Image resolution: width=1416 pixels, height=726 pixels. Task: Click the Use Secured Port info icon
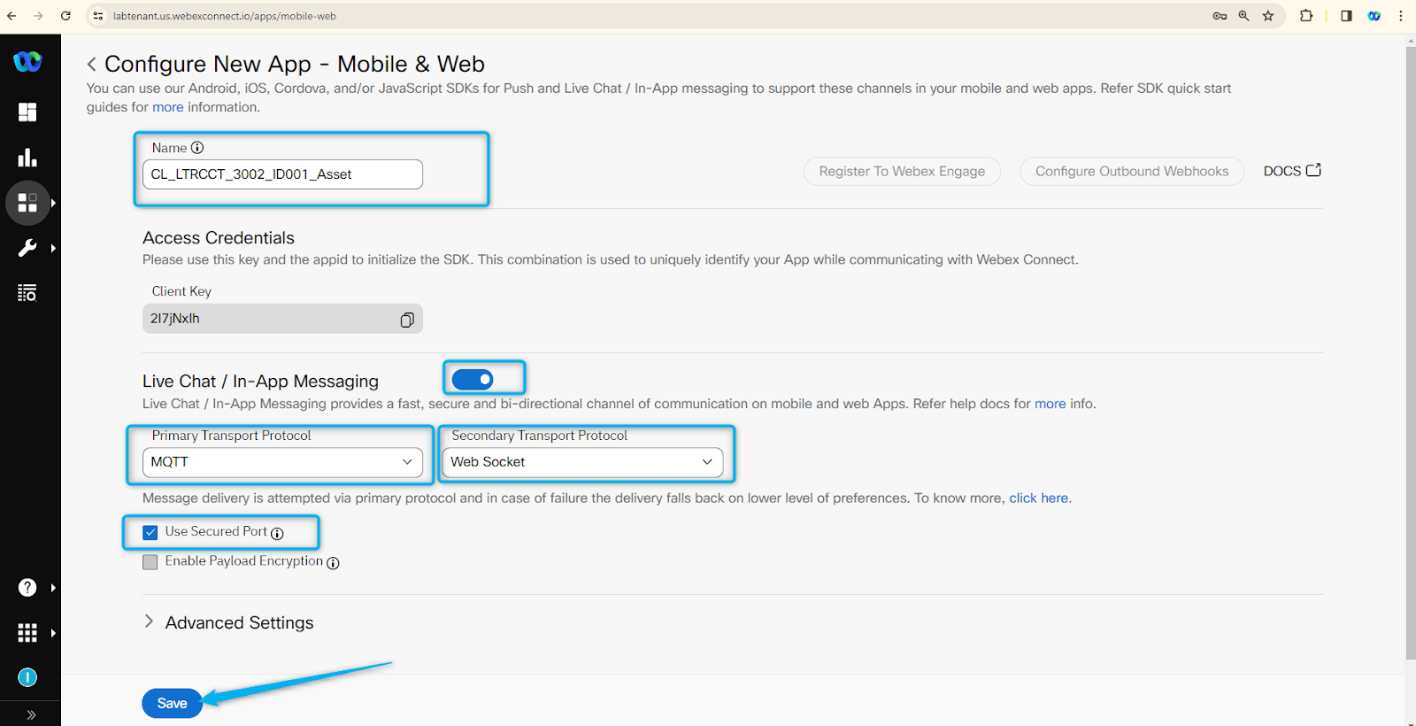pyautogui.click(x=277, y=533)
